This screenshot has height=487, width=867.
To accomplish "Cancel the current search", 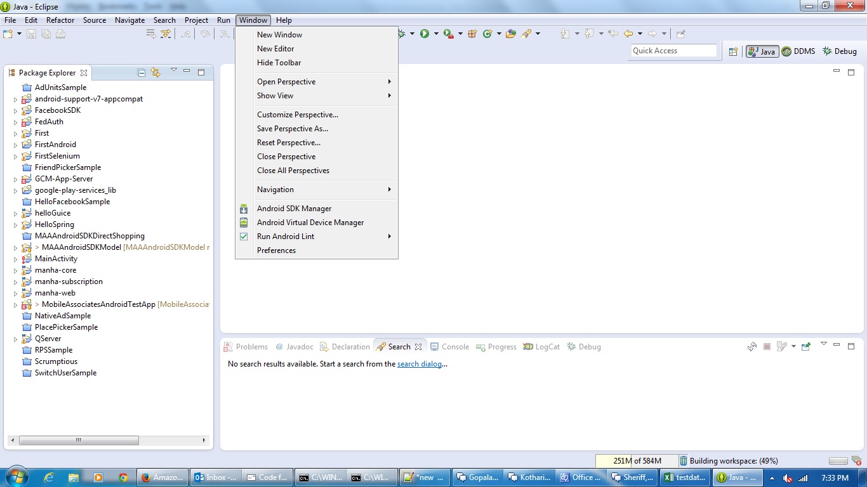I will [767, 346].
